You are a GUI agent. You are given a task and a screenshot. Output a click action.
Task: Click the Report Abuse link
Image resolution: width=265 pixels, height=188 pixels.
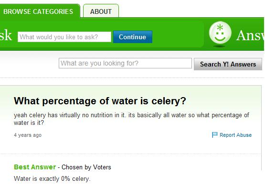coord(235,135)
